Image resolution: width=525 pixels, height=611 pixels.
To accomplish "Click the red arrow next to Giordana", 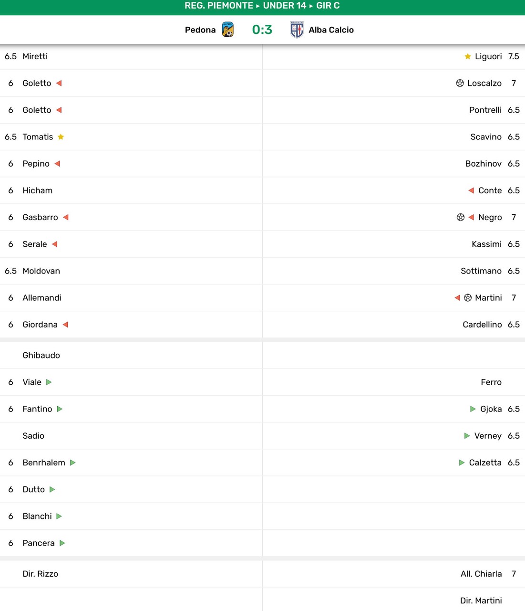I will point(65,325).
